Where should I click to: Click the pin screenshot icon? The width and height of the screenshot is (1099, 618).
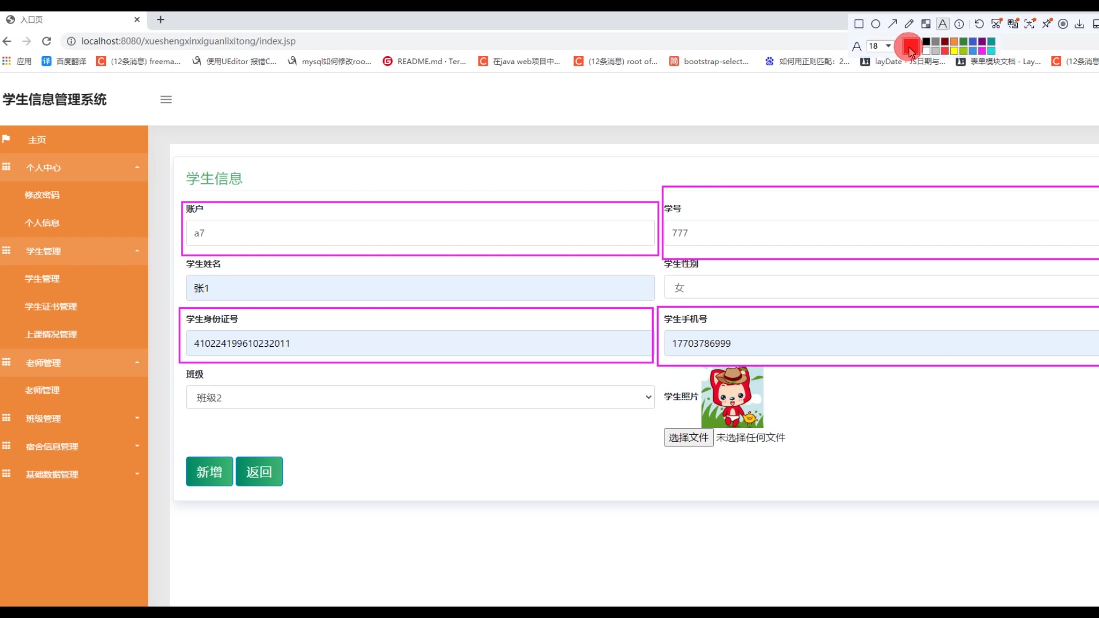(x=1046, y=24)
